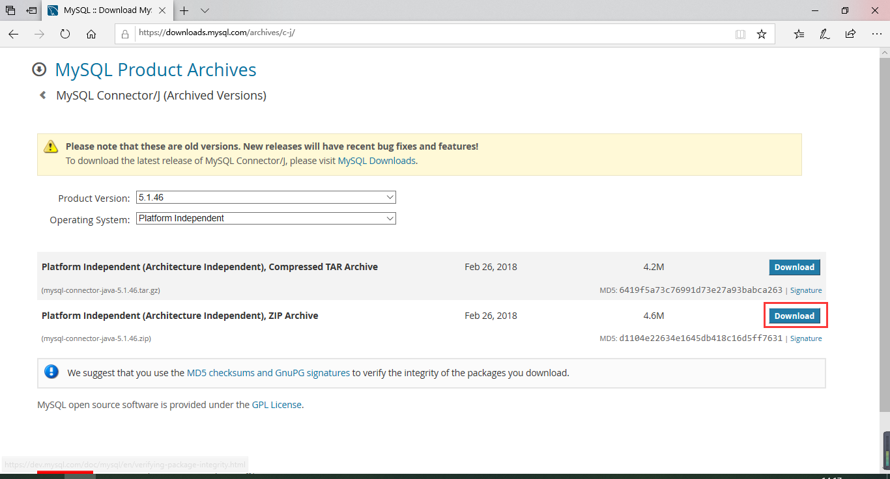Click the back chevron beside MySQL Connector/J
Screen dimensions: 890x479
pos(43,95)
